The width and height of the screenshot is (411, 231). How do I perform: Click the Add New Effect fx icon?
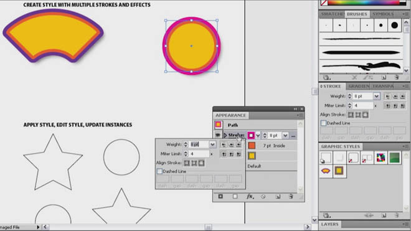point(250,196)
